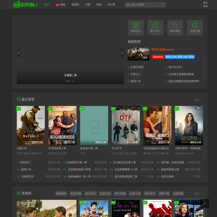Expand 更多 in the 最近更新 section
Image resolution: width=217 pixels, height=217 pixels.
[x=198, y=100]
